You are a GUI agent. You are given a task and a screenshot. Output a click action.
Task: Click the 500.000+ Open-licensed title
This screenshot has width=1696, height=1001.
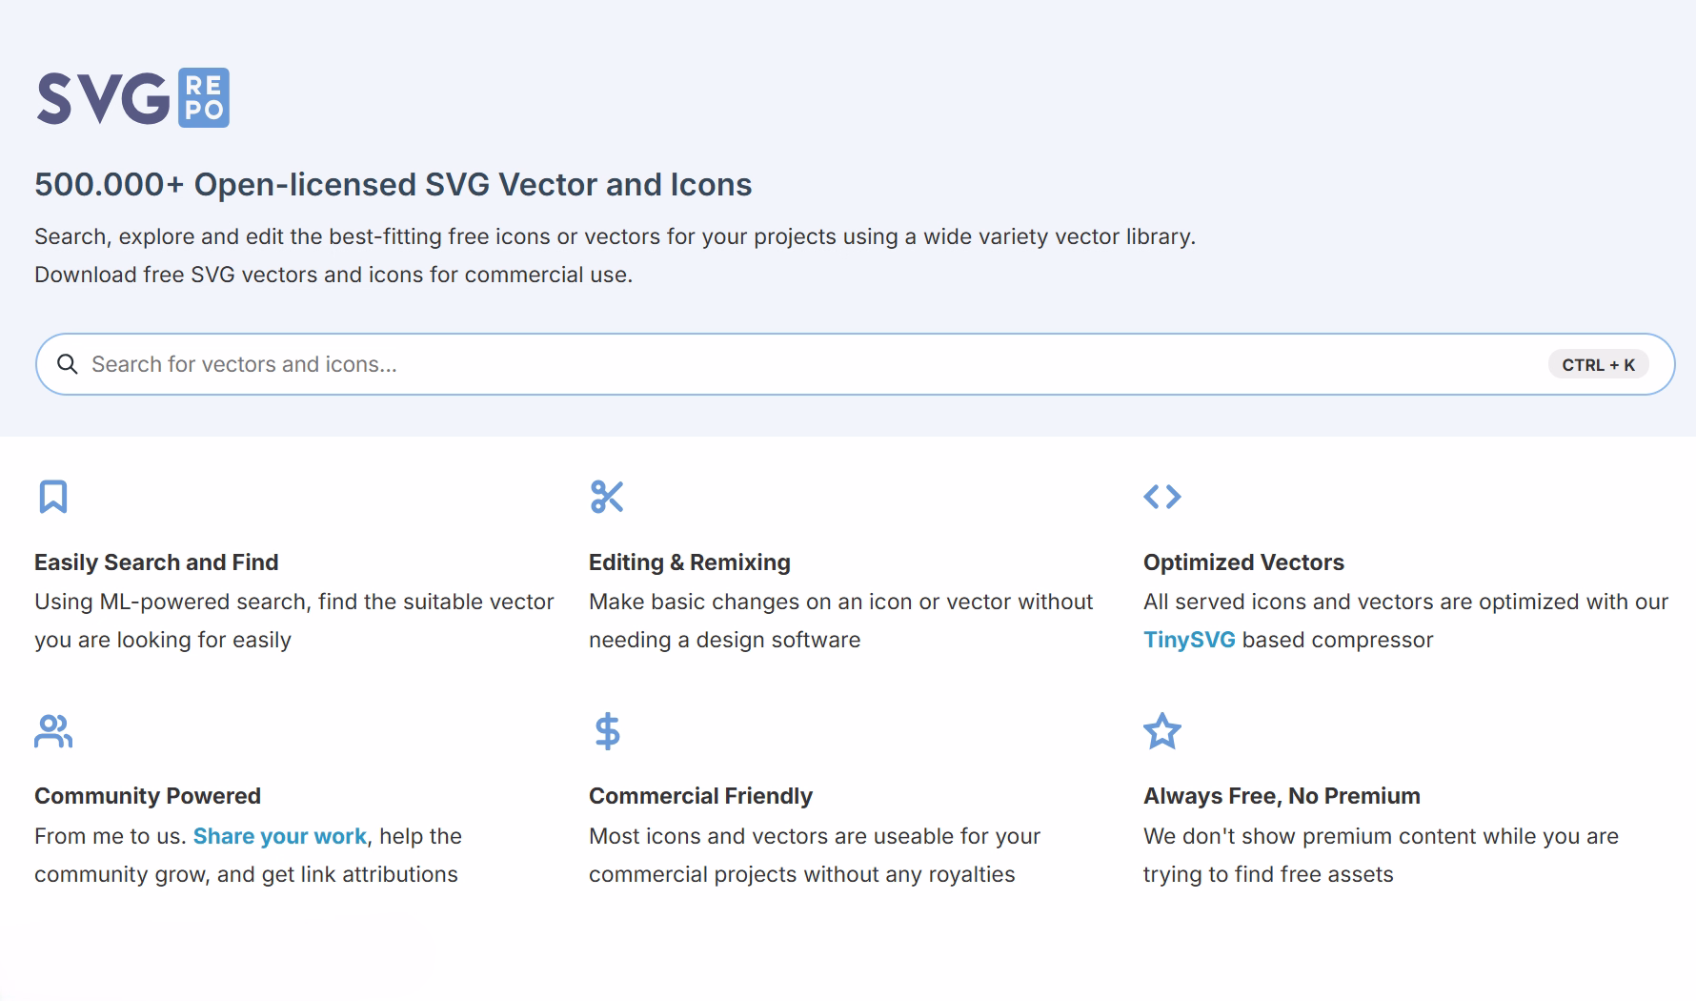(393, 184)
